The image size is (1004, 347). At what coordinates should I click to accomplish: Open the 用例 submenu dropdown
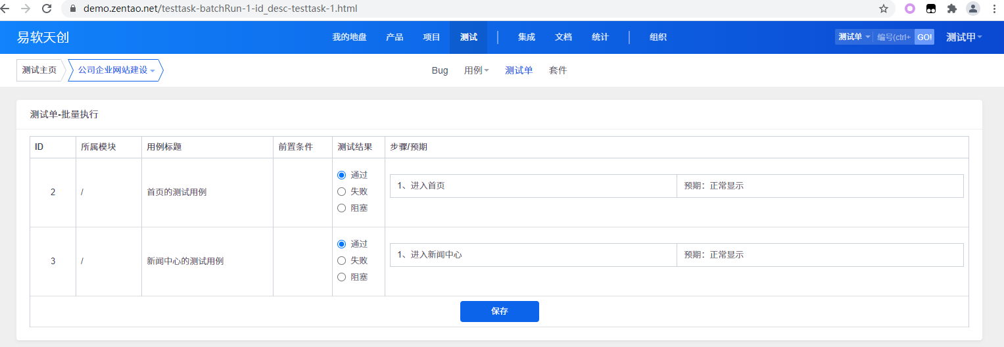click(476, 70)
